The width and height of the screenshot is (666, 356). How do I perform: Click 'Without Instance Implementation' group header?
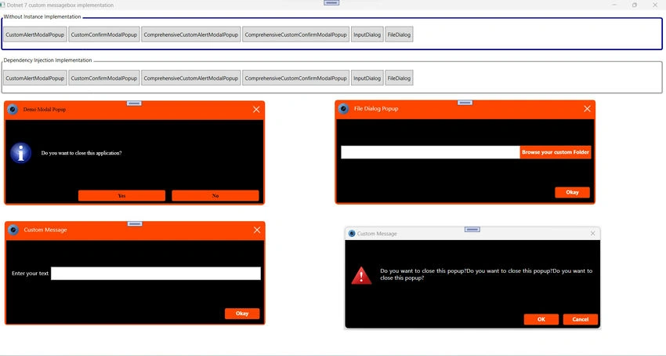42,16
